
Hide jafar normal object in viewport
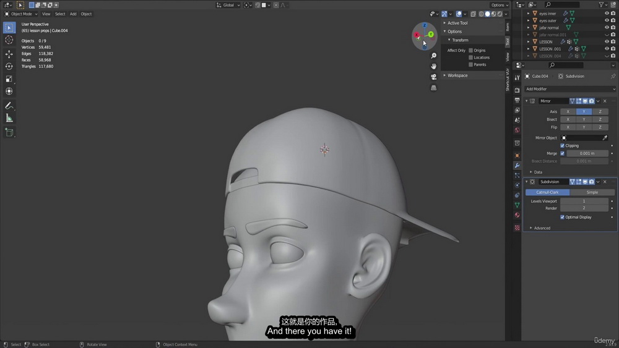pos(607,28)
